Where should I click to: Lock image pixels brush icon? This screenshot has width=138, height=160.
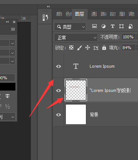79,48
